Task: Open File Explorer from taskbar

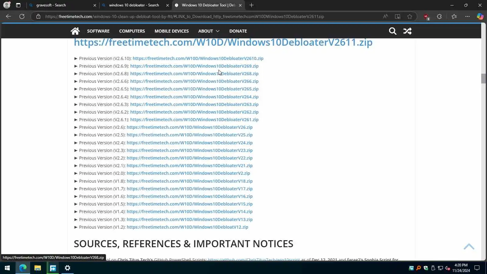Action: point(37,268)
